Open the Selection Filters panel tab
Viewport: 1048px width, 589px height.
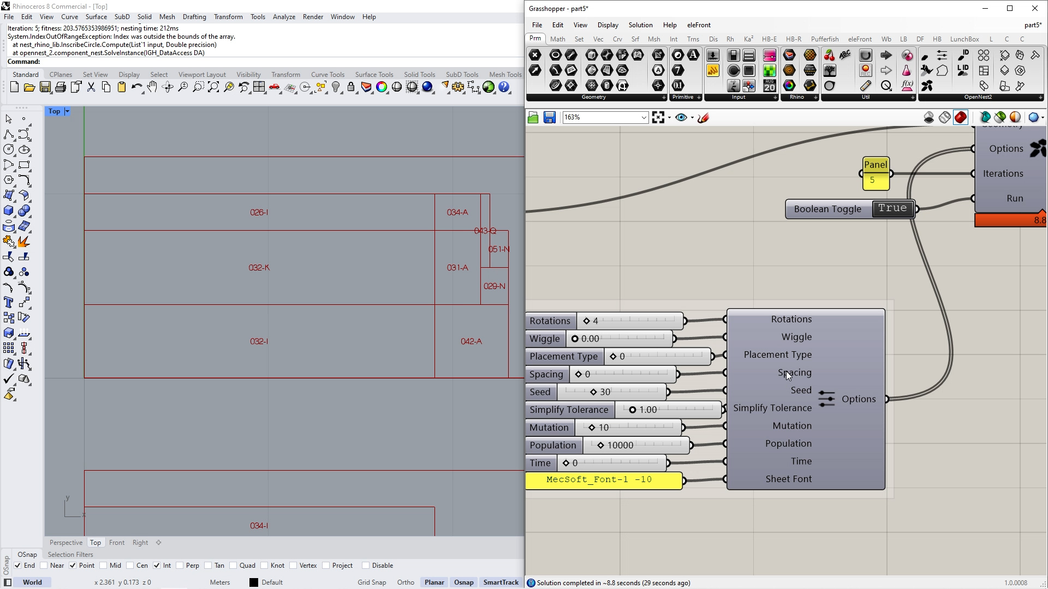[70, 555]
